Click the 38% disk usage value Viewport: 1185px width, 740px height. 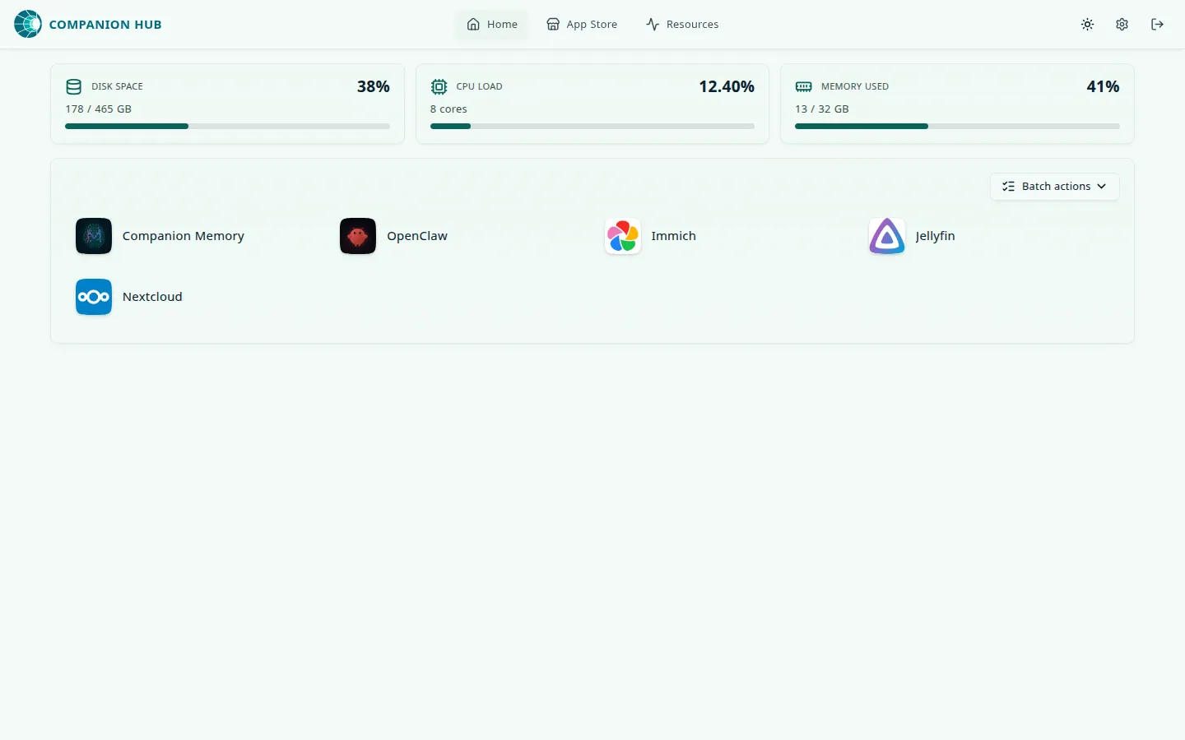(374, 86)
